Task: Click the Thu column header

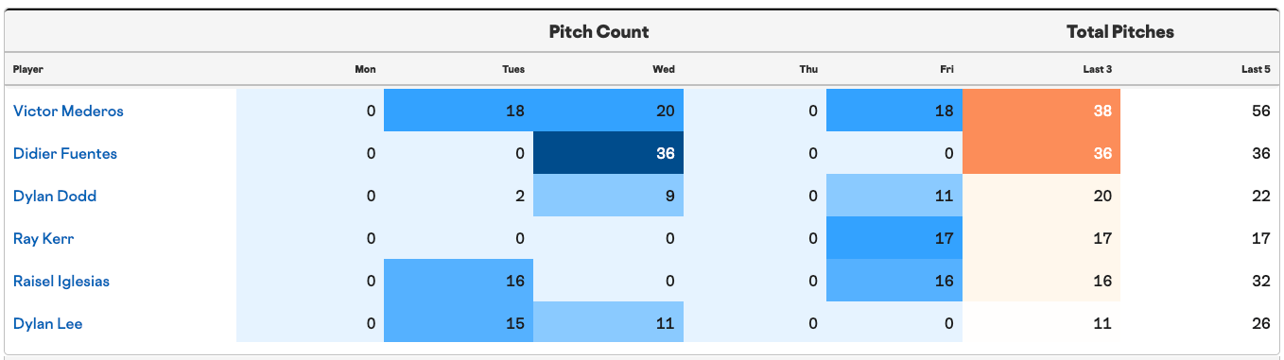Action: [x=808, y=69]
